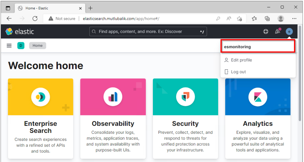
Task: Open the Favorites list icon
Action: (254, 19)
